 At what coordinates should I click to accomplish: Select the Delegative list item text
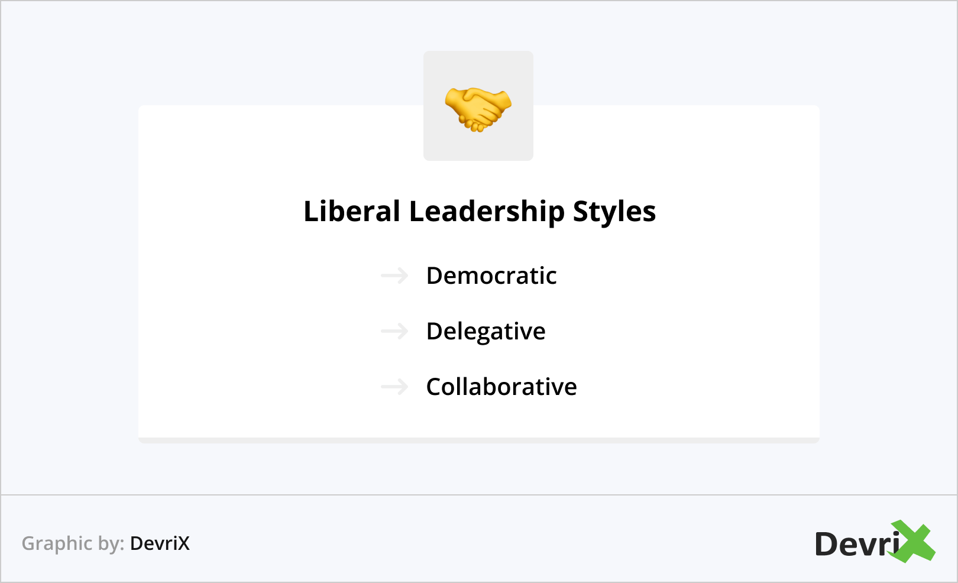pos(486,331)
